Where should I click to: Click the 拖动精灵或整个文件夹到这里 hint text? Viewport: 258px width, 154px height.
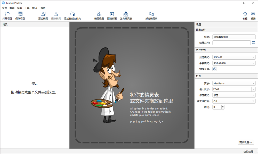coord(34,92)
